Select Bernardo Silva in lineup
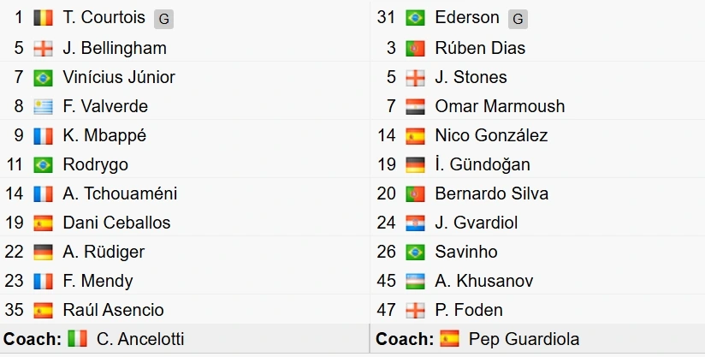The height and width of the screenshot is (357, 705). click(x=491, y=193)
